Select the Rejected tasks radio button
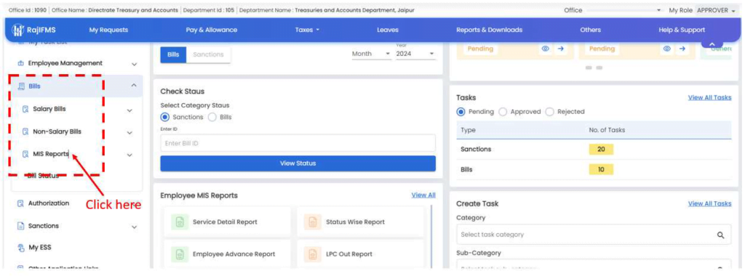 coord(550,112)
